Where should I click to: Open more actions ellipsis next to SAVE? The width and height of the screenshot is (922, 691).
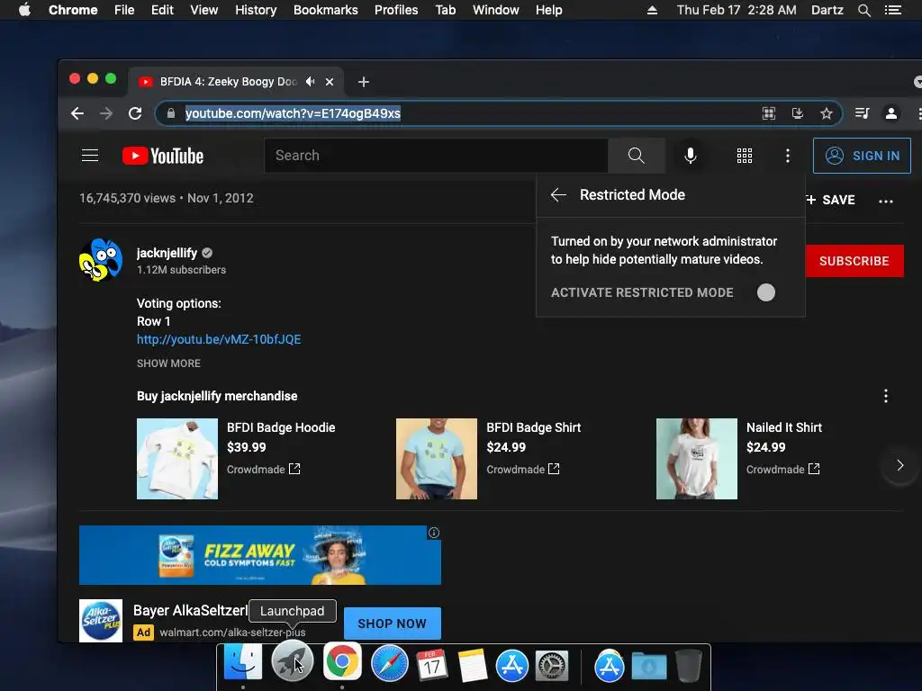tap(886, 201)
